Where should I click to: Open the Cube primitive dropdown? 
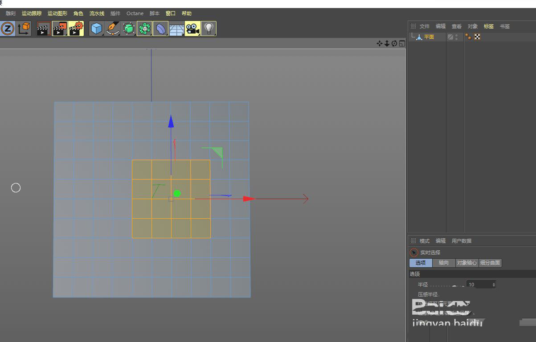tap(97, 29)
